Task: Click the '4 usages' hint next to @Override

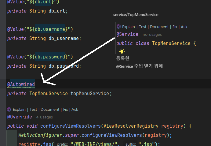Action: coord(44,117)
